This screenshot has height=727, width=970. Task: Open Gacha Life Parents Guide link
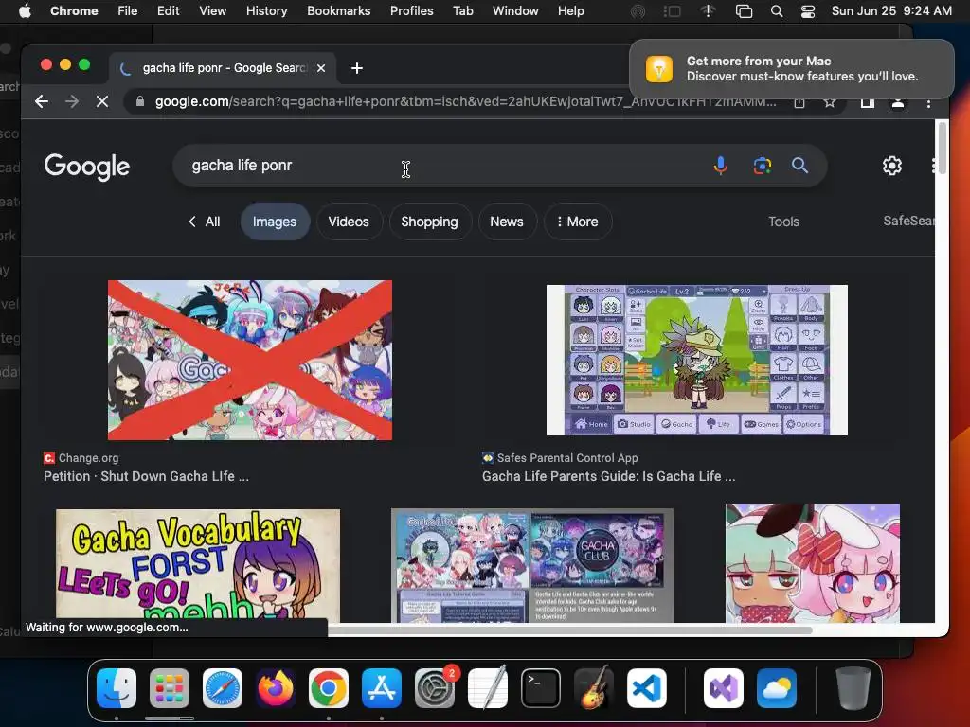click(x=609, y=477)
